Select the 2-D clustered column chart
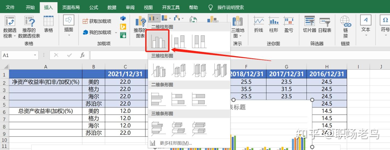The image size is (390, 150). point(158,41)
